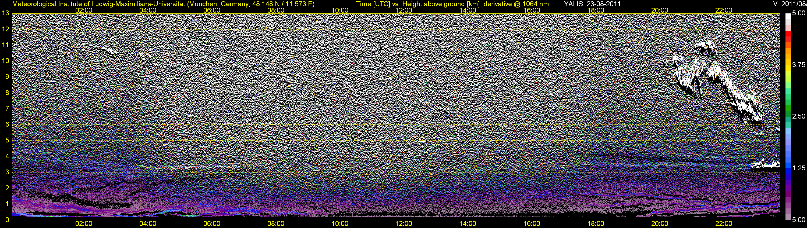This screenshot has height=228, width=807.
Task: Click '14:00' on the top time axis
Action: click(x=468, y=10)
